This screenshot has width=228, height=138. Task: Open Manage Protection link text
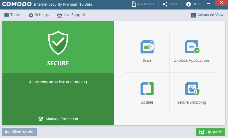point(62,119)
